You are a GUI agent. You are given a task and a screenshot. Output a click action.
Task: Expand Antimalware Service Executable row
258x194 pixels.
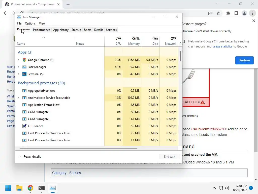point(18,98)
